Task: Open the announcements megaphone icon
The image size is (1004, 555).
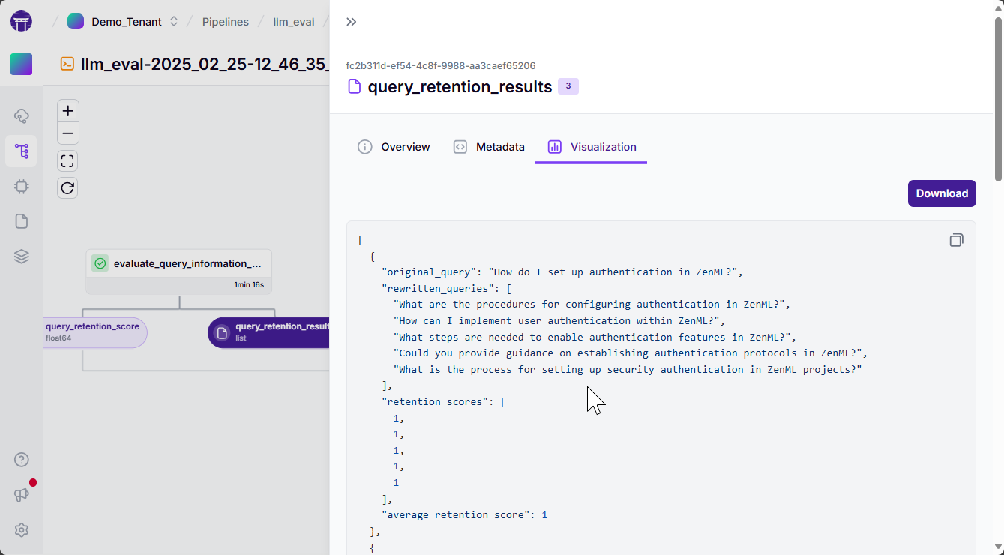Action: pos(21,495)
